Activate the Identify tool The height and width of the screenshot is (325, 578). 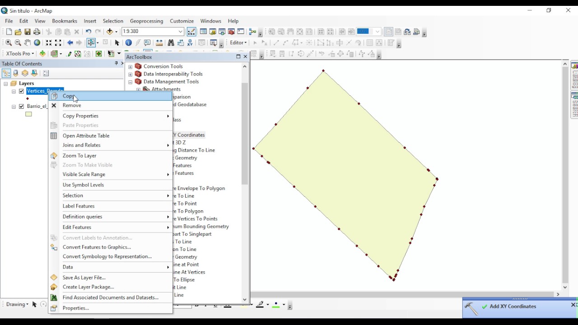coord(129,43)
